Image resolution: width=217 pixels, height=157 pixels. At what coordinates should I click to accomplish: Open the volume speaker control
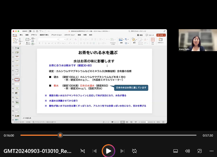click(x=188, y=151)
